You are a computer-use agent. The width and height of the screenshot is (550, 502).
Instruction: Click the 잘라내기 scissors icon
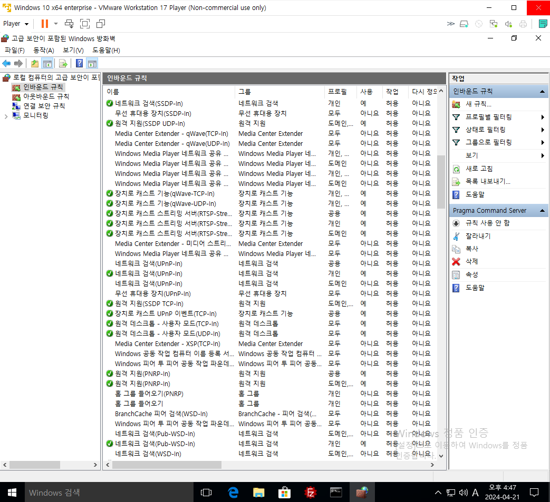(456, 236)
